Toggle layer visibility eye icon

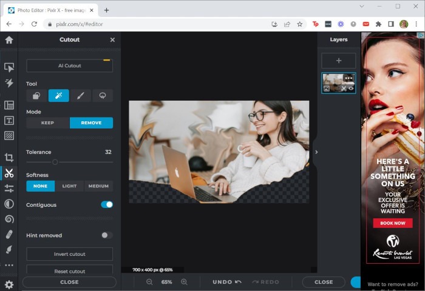[x=351, y=89]
